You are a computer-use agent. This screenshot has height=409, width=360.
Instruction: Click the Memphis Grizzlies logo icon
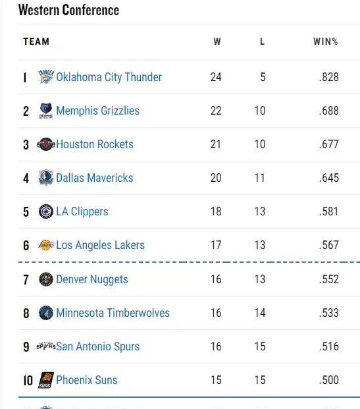pyautogui.click(x=46, y=111)
